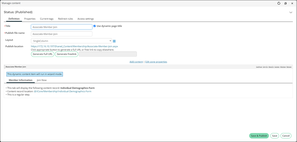Image resolution: width=297 pixels, height=142 pixels.
Task: Click the Status: (Published) heading
Action: pos(18,12)
